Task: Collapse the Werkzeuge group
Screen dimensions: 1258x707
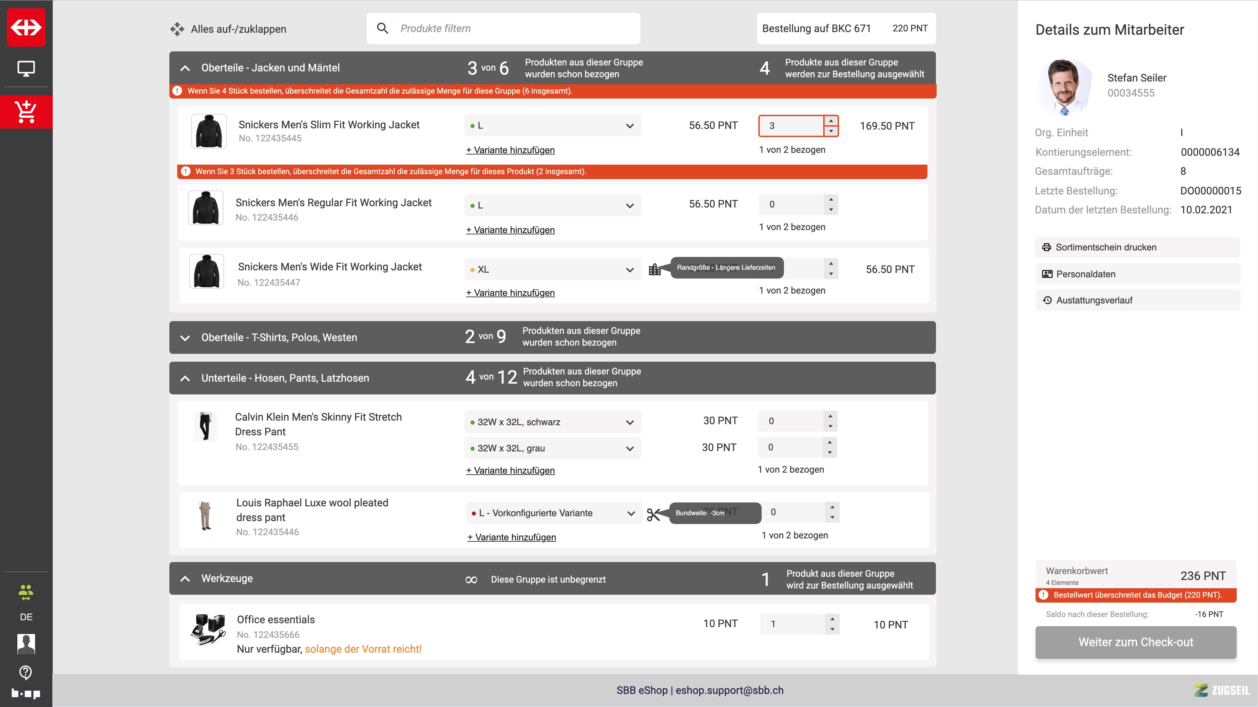Action: pos(185,579)
